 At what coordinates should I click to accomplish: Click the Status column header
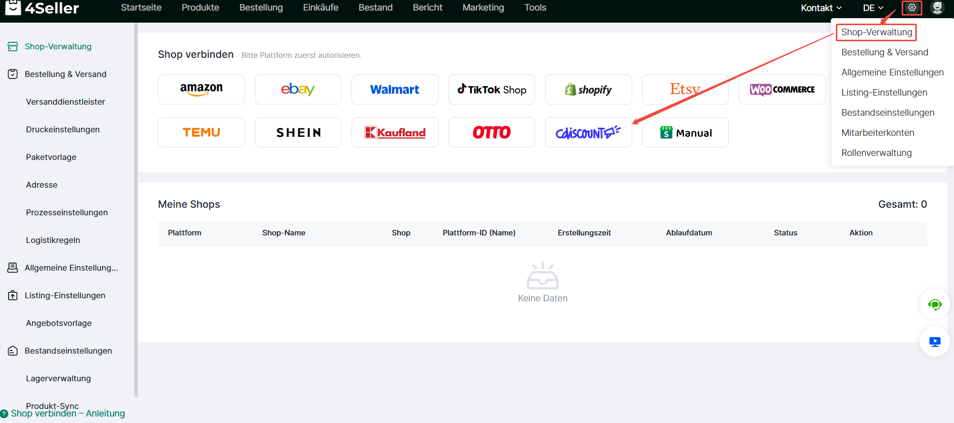786,233
